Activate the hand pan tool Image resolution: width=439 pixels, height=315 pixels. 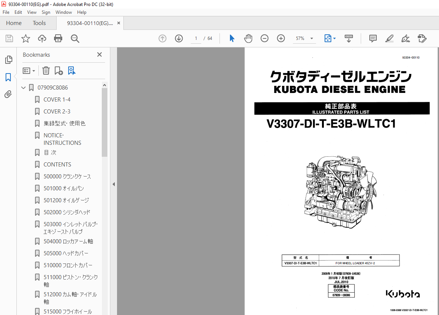[x=248, y=38]
